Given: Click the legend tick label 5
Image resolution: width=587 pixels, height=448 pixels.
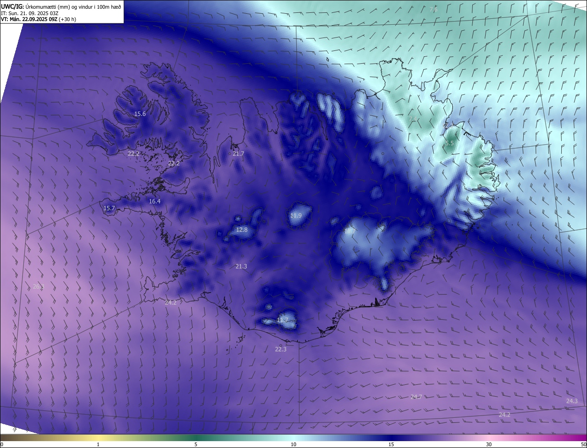Looking at the screenshot, I should click(x=196, y=444).
